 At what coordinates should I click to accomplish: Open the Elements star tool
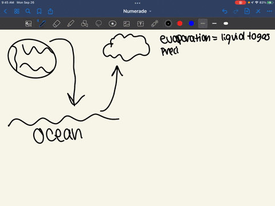(112, 23)
